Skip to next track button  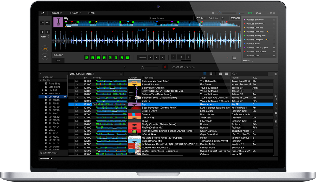(x=47, y=23)
